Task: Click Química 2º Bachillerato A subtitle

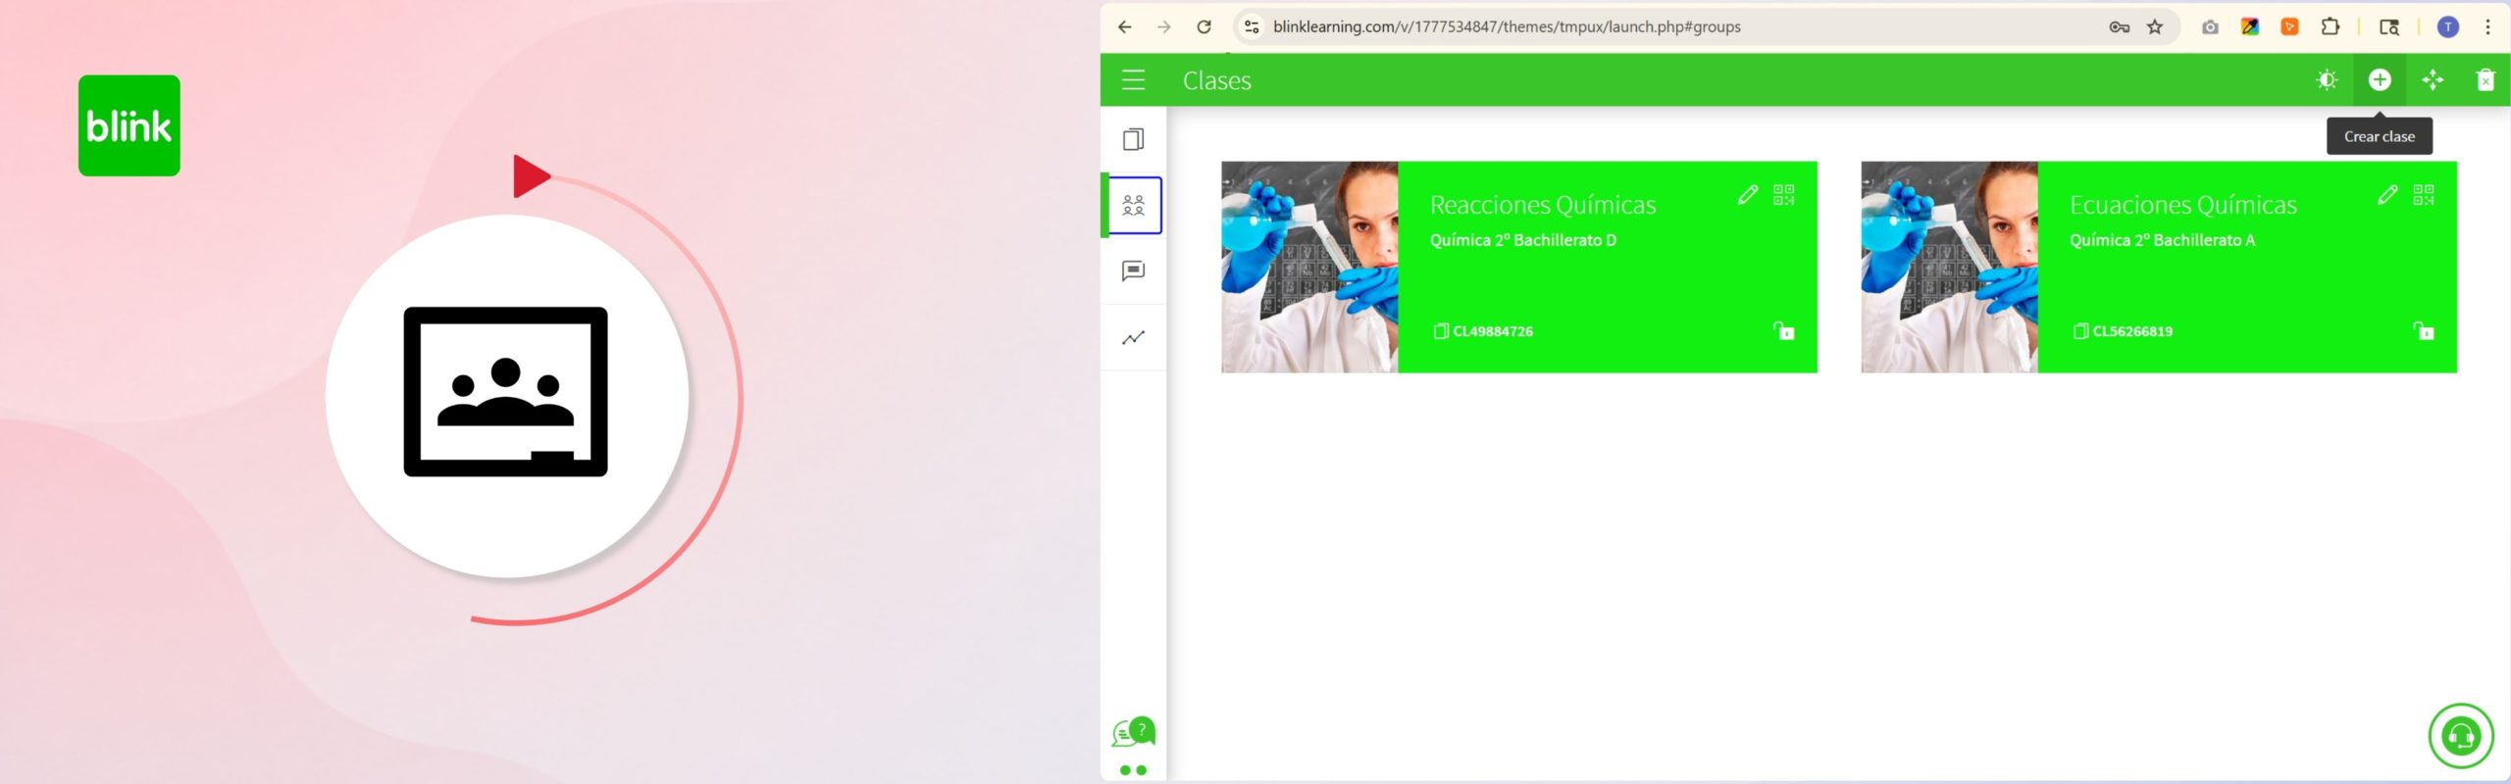Action: tap(2162, 240)
